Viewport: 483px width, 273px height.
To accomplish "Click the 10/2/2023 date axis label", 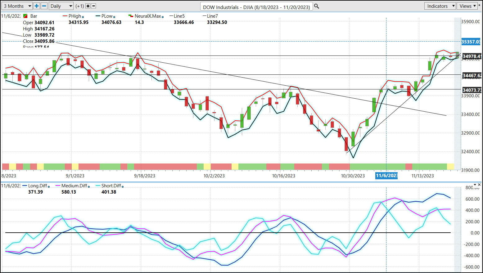I will (214, 176).
